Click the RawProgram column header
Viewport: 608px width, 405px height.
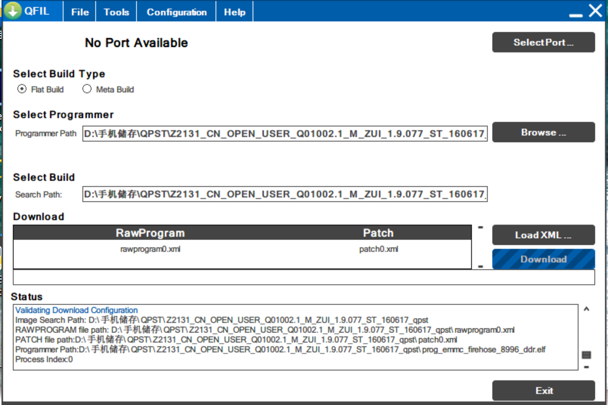tap(150, 233)
